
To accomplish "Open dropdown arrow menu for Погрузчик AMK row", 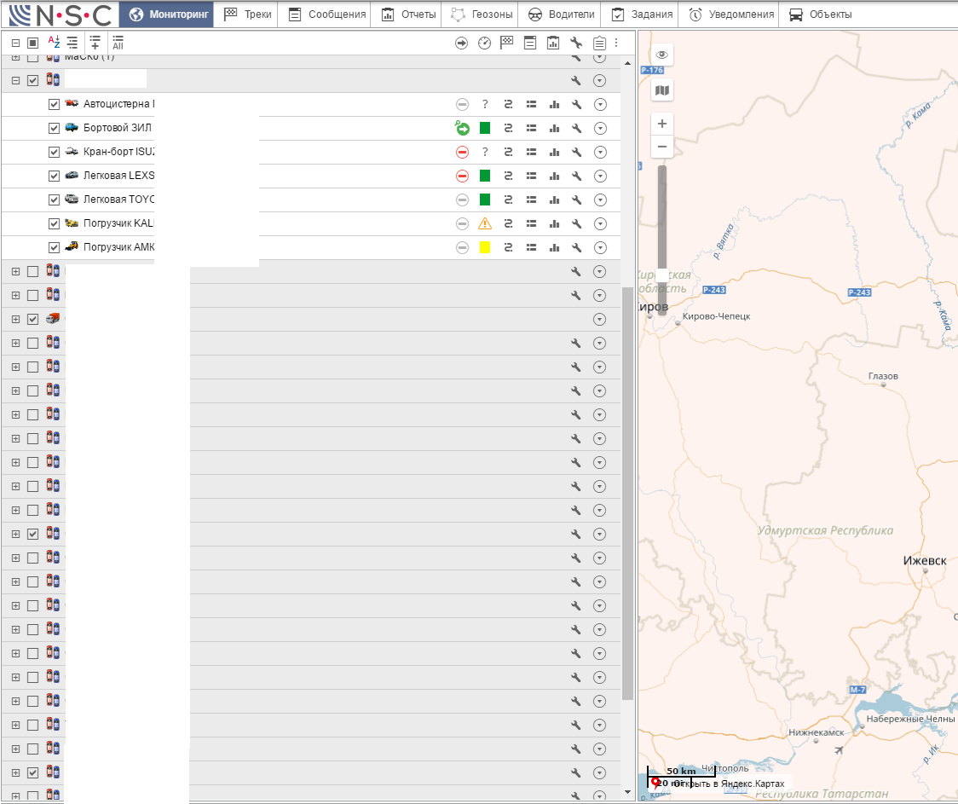I will tap(599, 248).
